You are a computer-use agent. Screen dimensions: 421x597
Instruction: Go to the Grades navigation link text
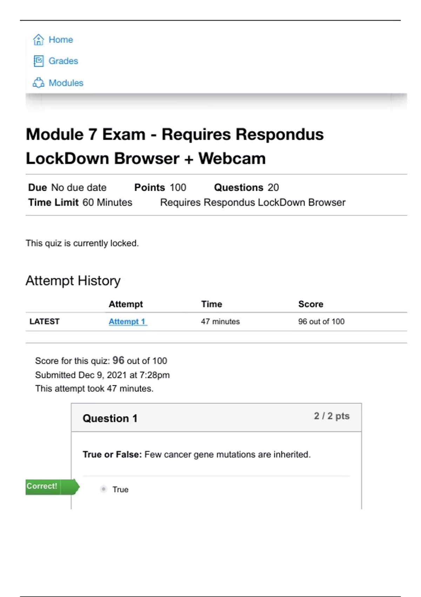click(63, 61)
